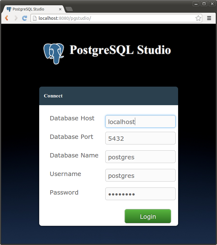The image size is (217, 245).
Task: Click the 'Database Port' label
Action: point(71,137)
